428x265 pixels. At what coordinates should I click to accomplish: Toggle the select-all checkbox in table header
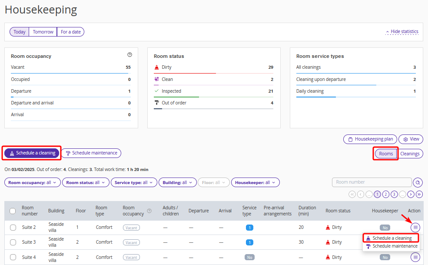tap(13, 211)
